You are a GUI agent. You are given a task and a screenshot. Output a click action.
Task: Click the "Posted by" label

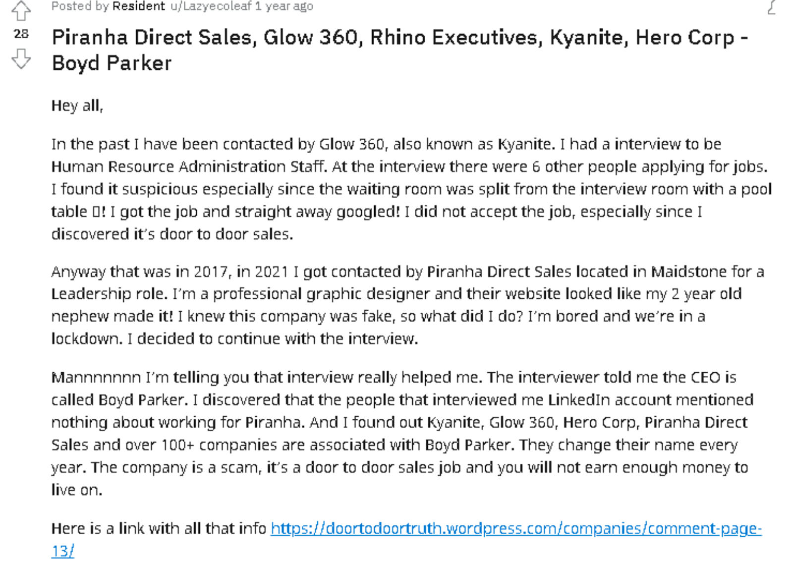[x=80, y=6]
